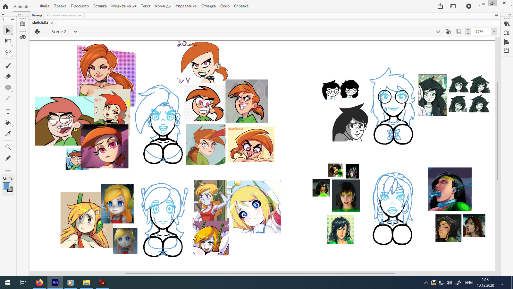Select the Text tool

coord(8,112)
